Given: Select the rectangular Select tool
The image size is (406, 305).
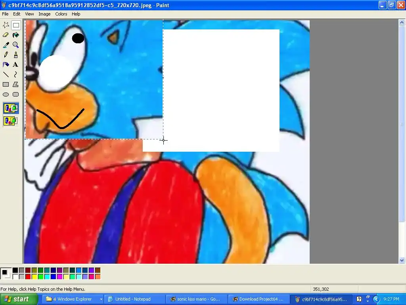Looking at the screenshot, I should point(16,25).
